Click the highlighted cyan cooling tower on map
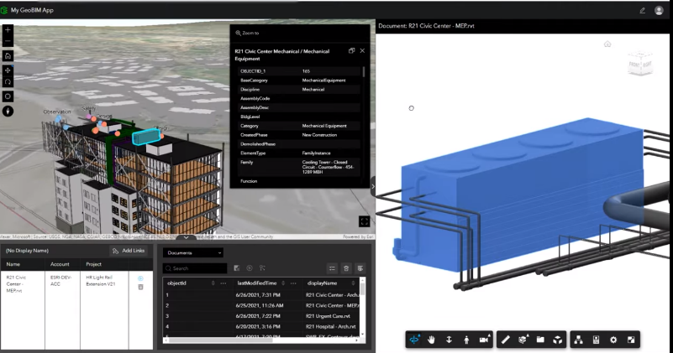673x353 pixels. point(146,137)
